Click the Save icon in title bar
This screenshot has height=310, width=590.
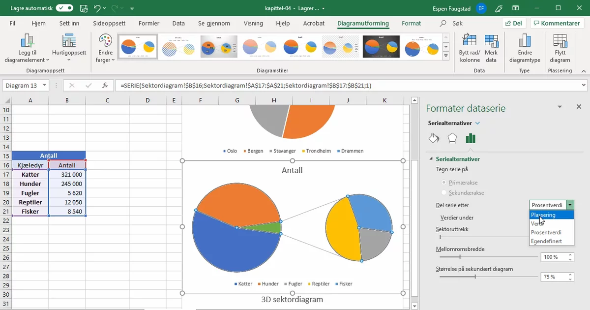pos(84,8)
